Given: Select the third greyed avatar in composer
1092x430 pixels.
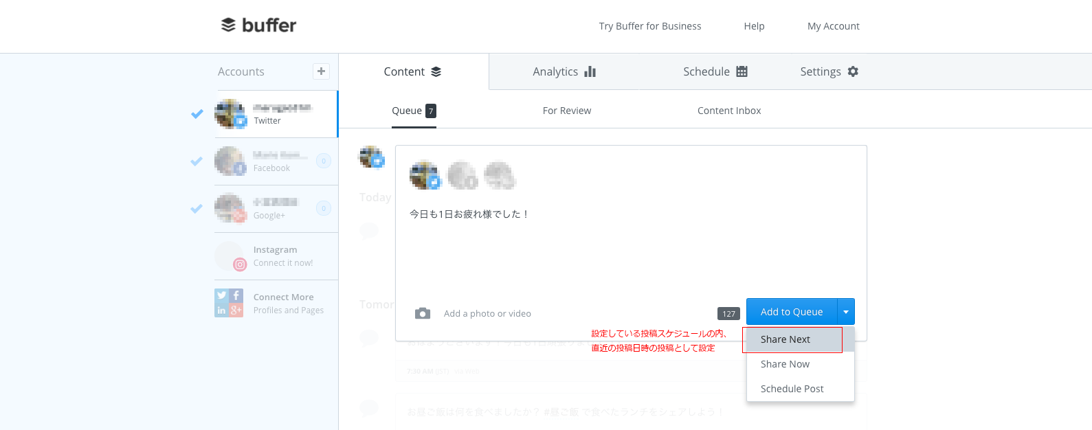Looking at the screenshot, I should [x=500, y=175].
